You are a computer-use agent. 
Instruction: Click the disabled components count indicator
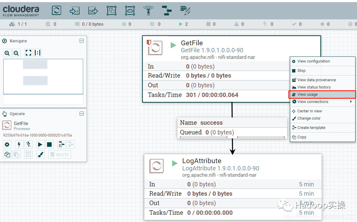pyautogui.click(x=268, y=24)
